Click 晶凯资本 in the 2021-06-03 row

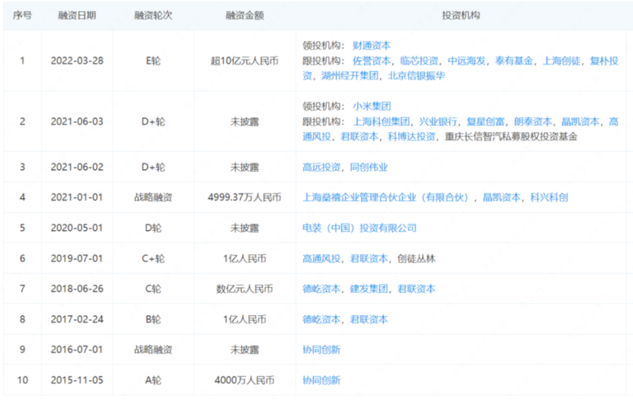(x=580, y=122)
